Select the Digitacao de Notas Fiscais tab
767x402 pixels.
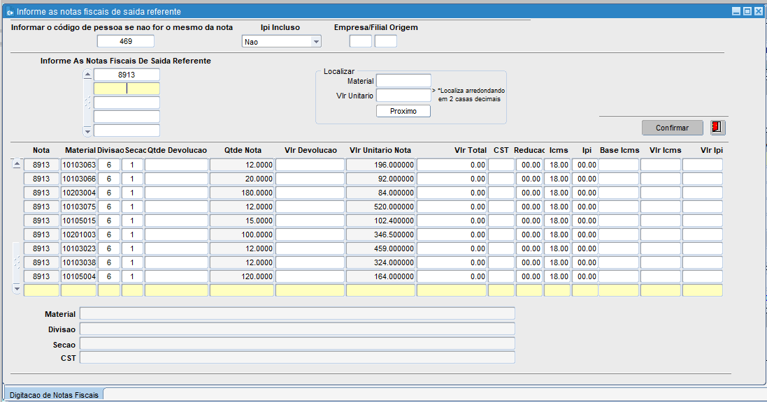[54, 395]
